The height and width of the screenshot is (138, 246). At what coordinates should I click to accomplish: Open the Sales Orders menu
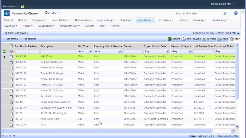[x=61, y=20]
